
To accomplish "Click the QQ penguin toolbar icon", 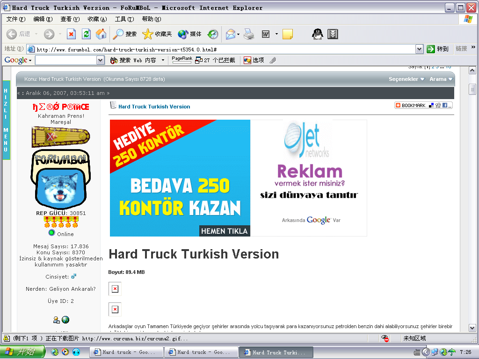I will point(318,34).
